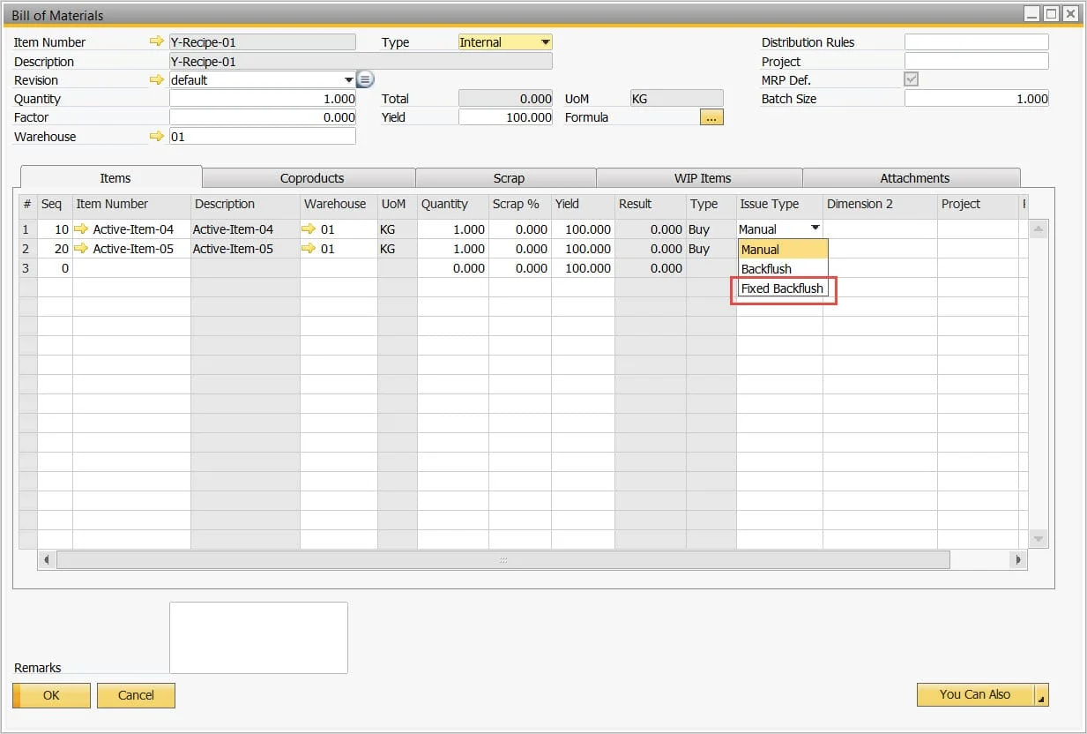
Task: Click row 1 description cell Active-Item-04
Action: (x=245, y=229)
